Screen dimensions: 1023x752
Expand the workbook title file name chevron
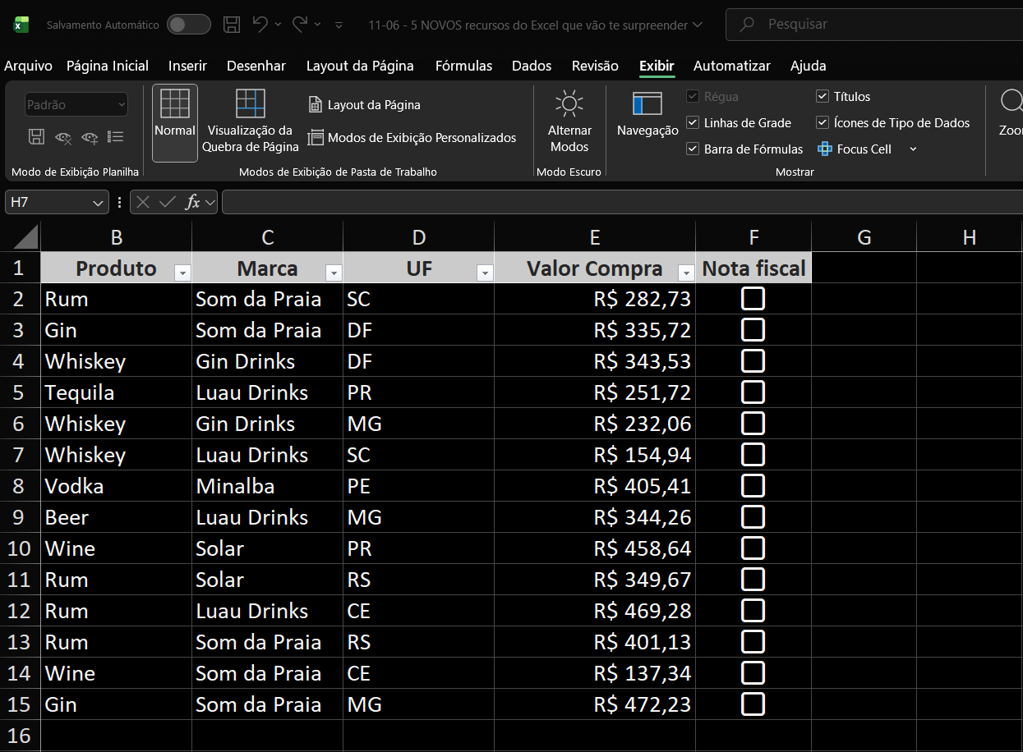pos(698,25)
